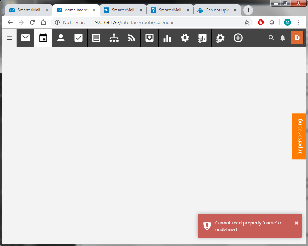The width and height of the screenshot is (308, 246).
Task: Switch to the 'Can not upload' tab
Action: (216, 10)
